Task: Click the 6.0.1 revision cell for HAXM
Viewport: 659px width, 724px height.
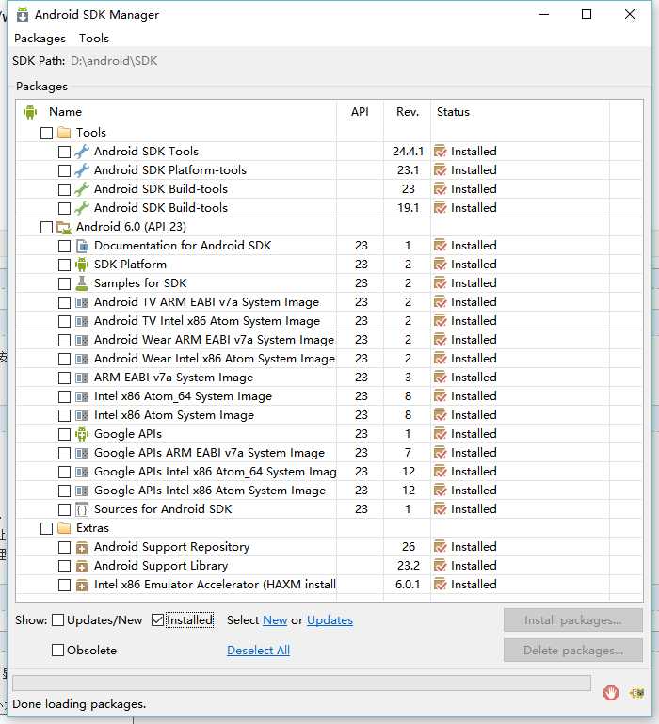Action: (x=408, y=585)
